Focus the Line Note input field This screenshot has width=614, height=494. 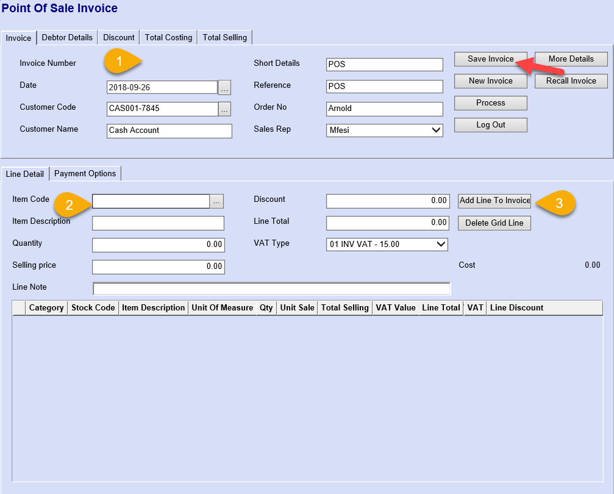(271, 288)
